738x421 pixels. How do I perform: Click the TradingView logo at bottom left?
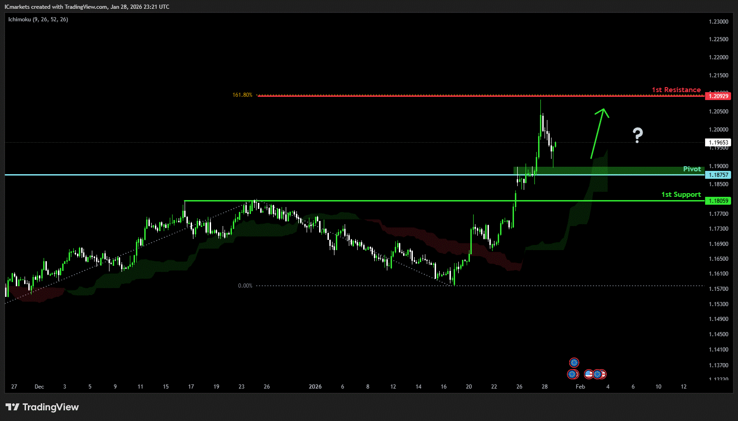[42, 407]
